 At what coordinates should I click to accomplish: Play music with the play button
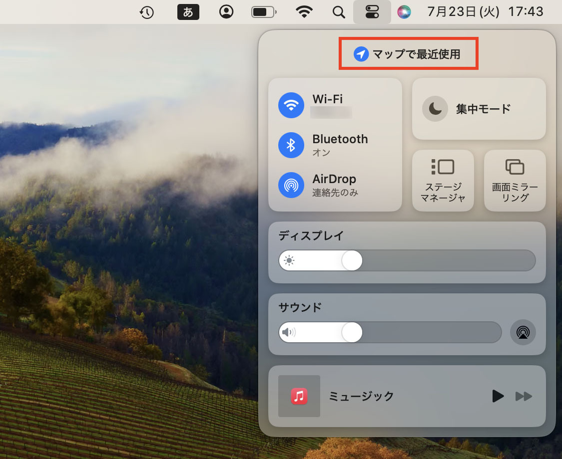coord(498,396)
